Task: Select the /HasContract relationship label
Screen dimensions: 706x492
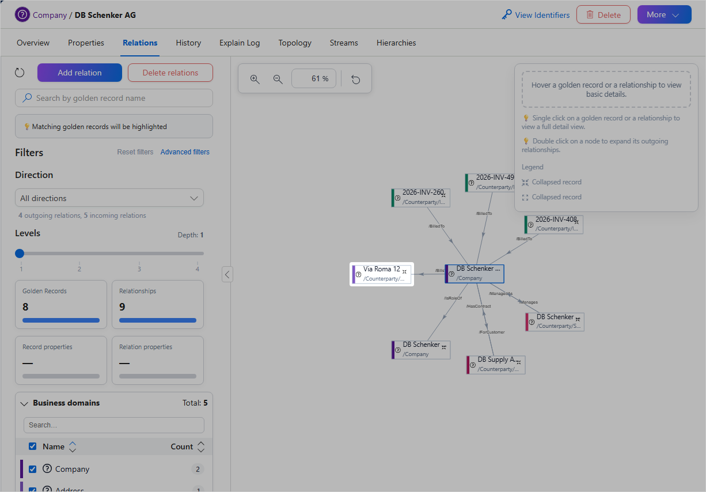Action: [x=479, y=306]
